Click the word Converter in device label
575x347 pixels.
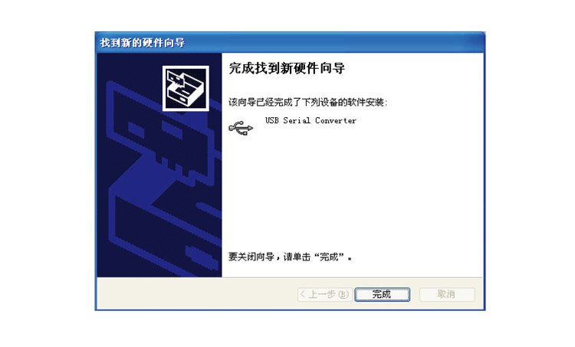tap(336, 120)
